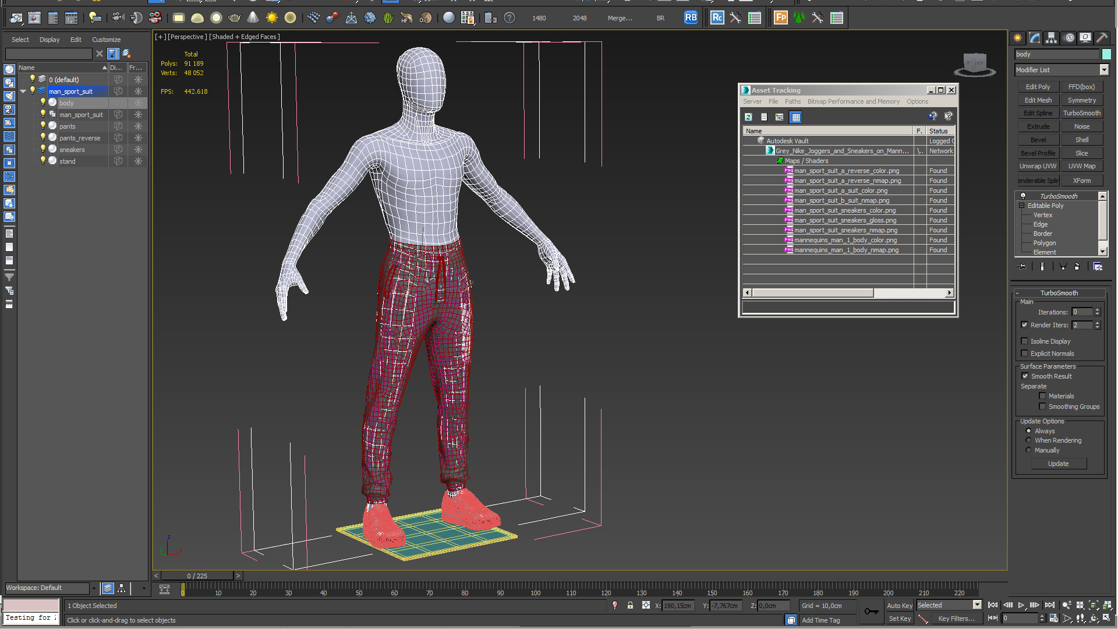The width and height of the screenshot is (1118, 629).
Task: Click the HF hair toolbar icon
Action: (406, 18)
